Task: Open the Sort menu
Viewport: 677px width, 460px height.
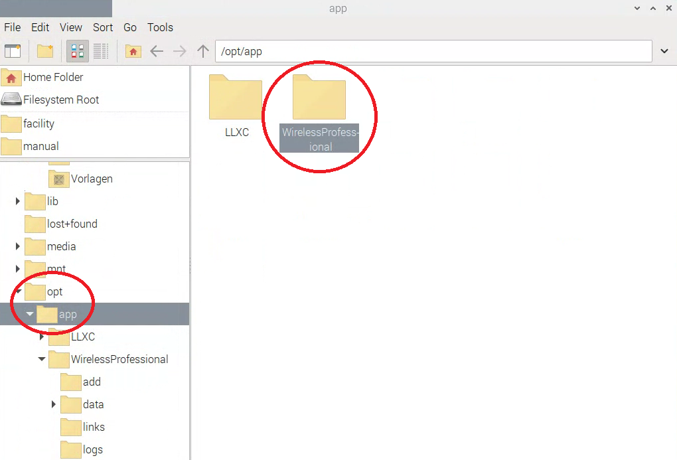Action: click(x=103, y=27)
